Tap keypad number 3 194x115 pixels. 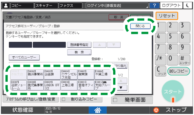click(185, 27)
